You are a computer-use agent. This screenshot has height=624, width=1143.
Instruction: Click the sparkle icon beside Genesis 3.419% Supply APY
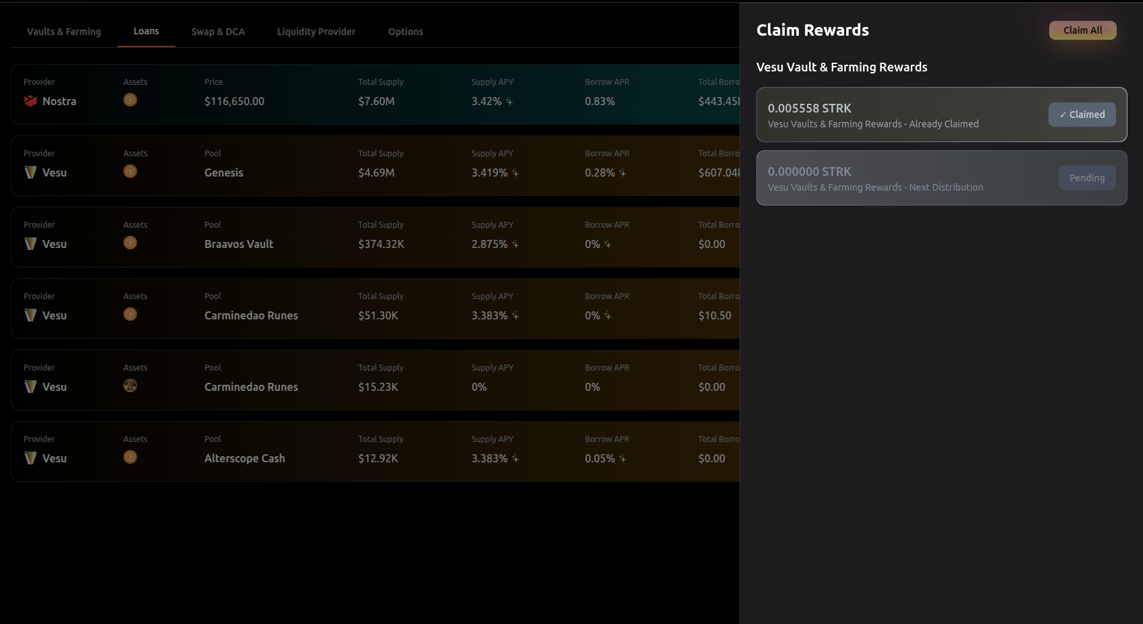tap(515, 173)
